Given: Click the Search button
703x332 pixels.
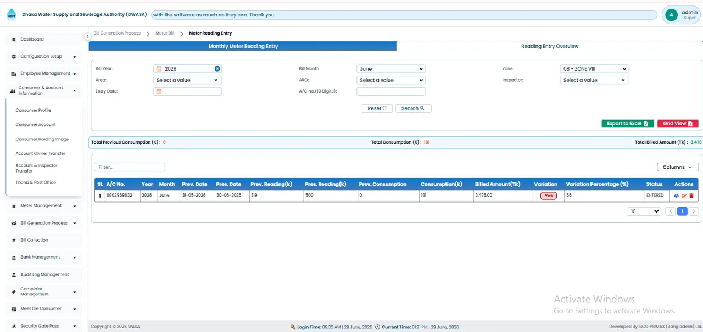Looking at the screenshot, I should tap(413, 108).
